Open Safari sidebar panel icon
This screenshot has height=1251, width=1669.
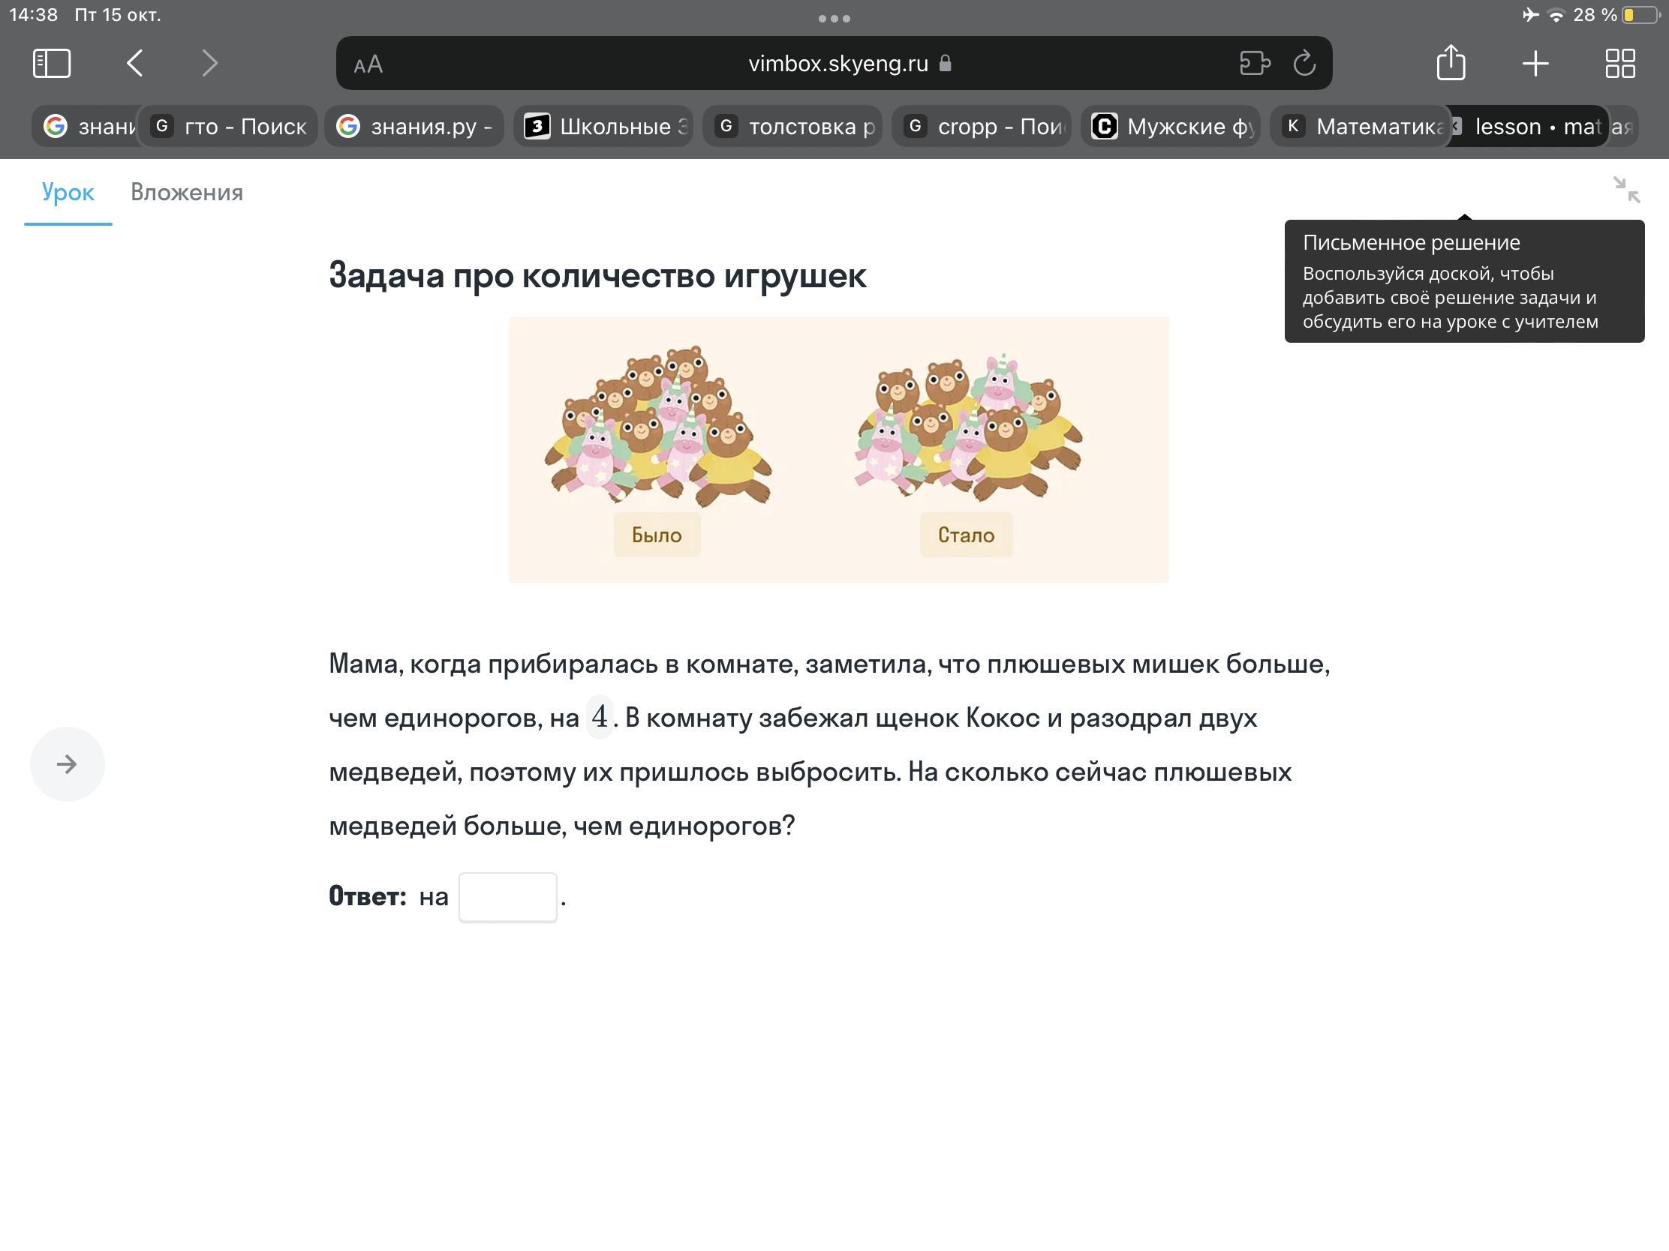coord(52,63)
